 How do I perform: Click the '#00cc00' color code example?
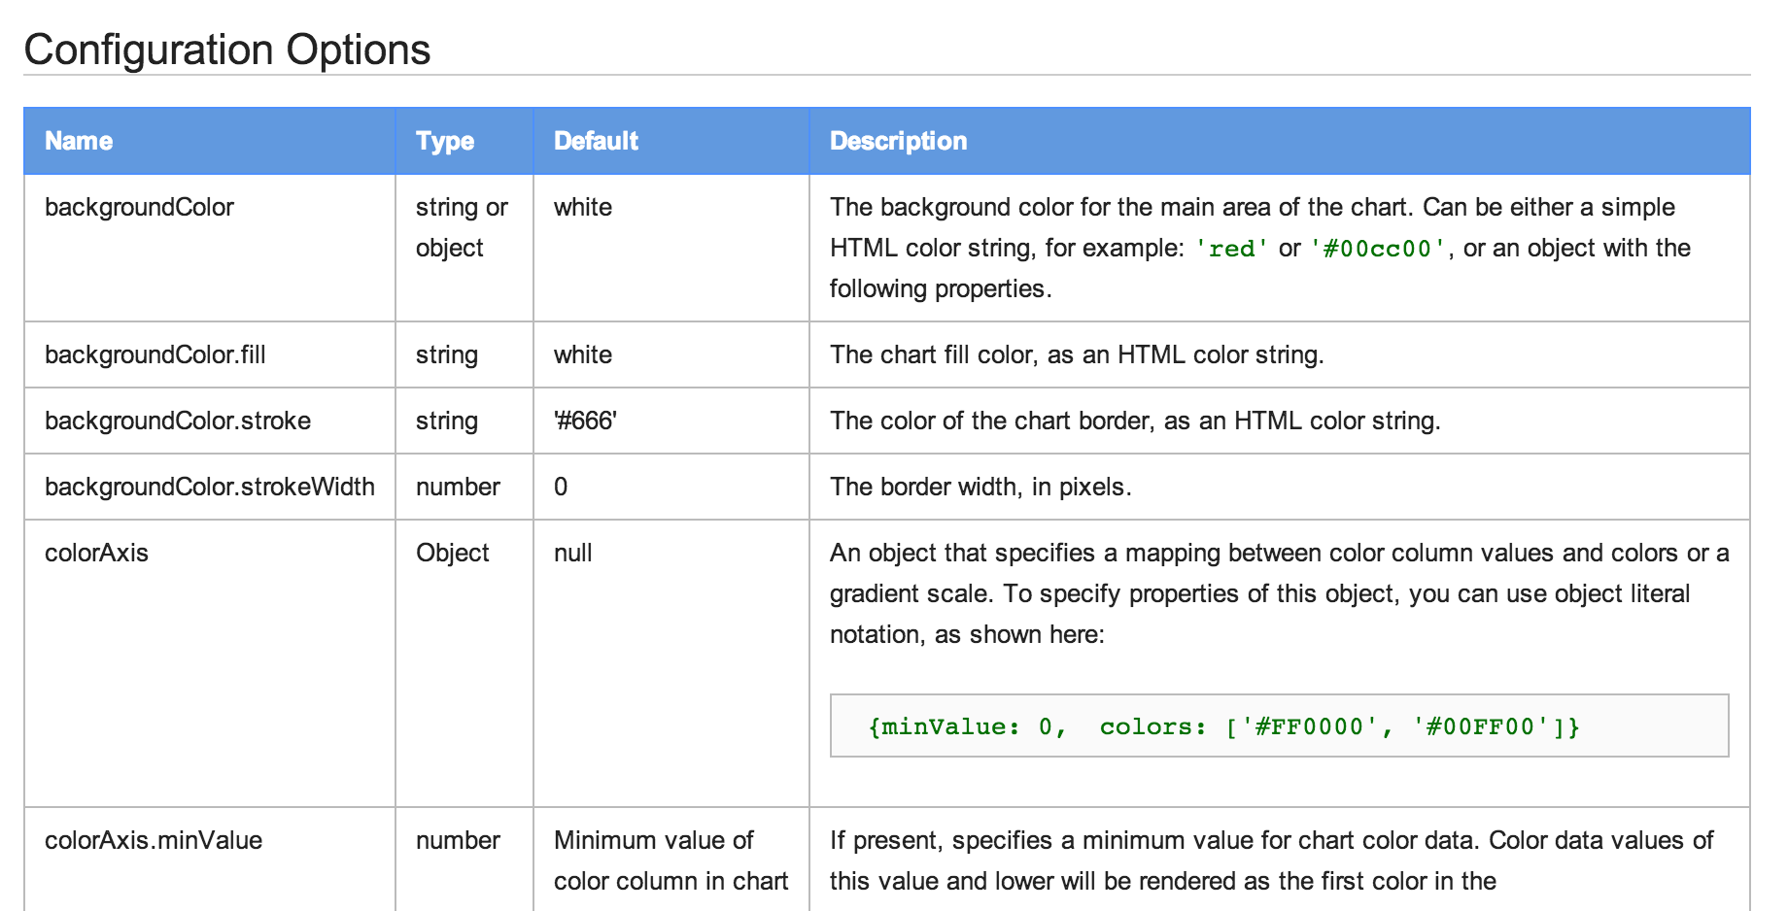(1377, 249)
